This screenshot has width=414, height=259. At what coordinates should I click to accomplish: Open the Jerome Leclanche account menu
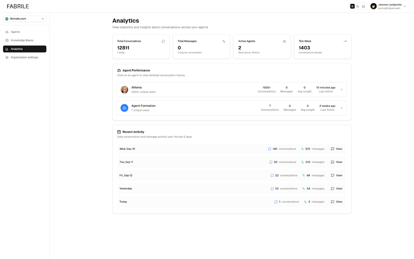click(x=388, y=6)
